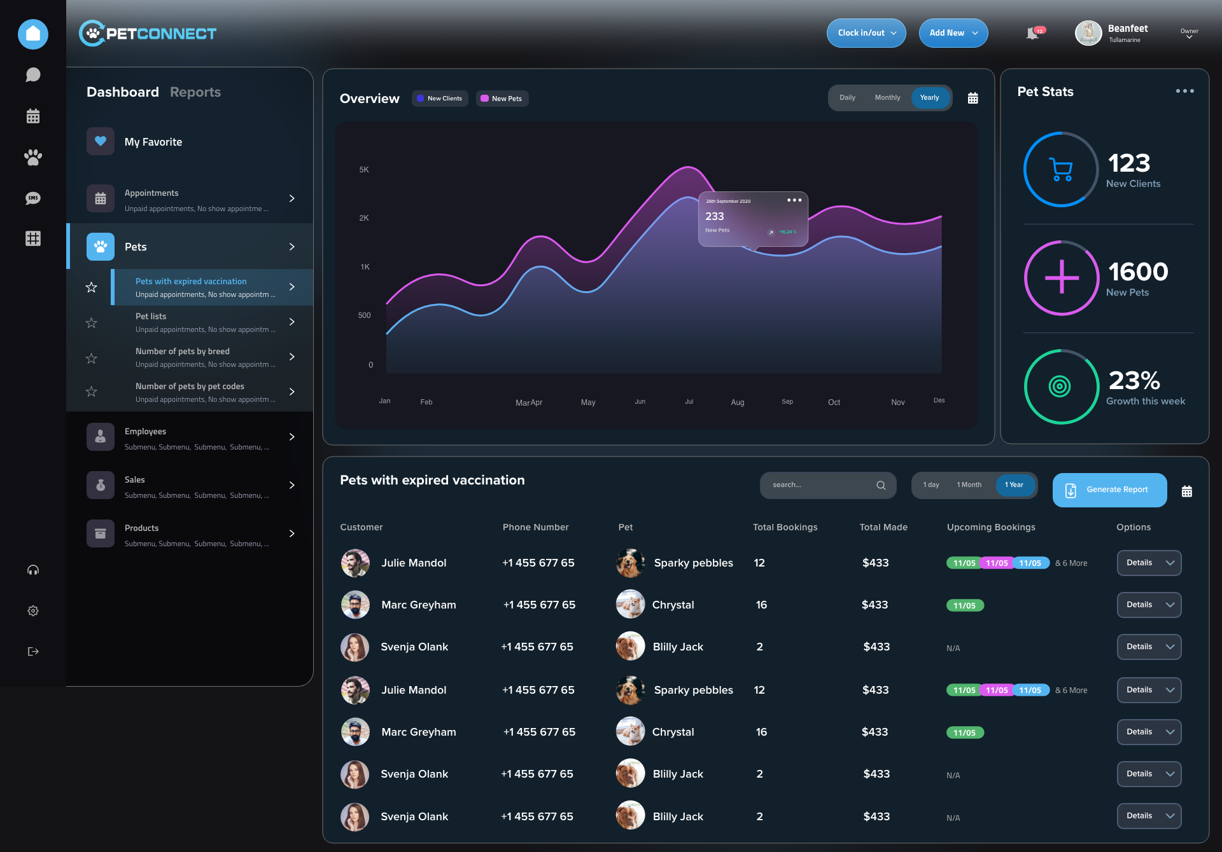Viewport: 1222px width, 852px height.
Task: Click the home icon in left sidebar
Action: 33,34
